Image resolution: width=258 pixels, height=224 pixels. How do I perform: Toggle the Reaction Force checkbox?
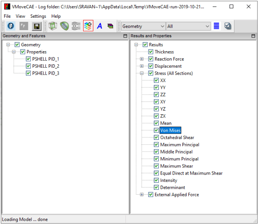[151, 59]
